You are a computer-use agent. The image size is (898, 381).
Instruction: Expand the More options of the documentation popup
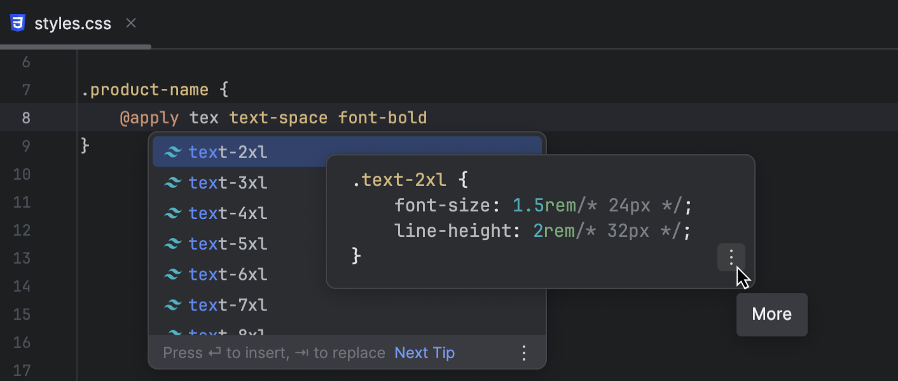tap(731, 258)
